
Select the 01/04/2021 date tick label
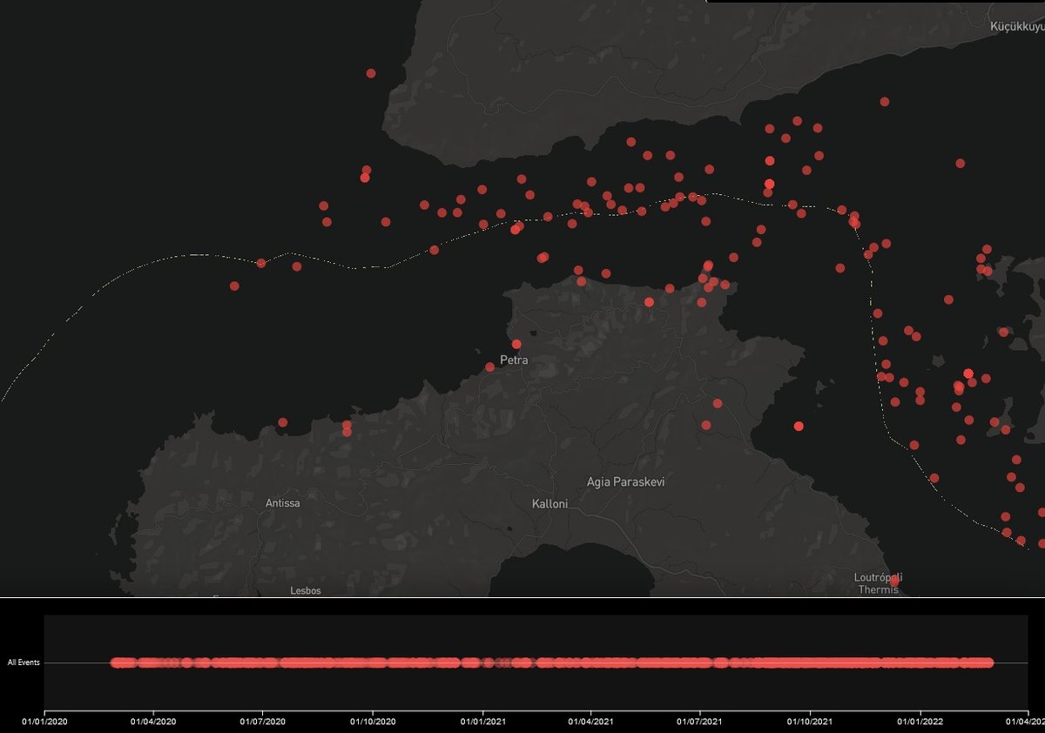(591, 722)
